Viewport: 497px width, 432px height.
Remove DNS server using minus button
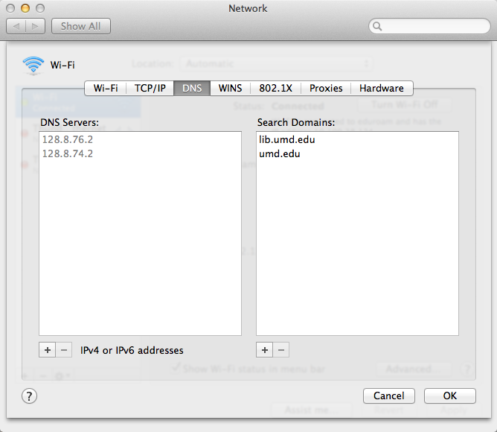tap(64, 350)
